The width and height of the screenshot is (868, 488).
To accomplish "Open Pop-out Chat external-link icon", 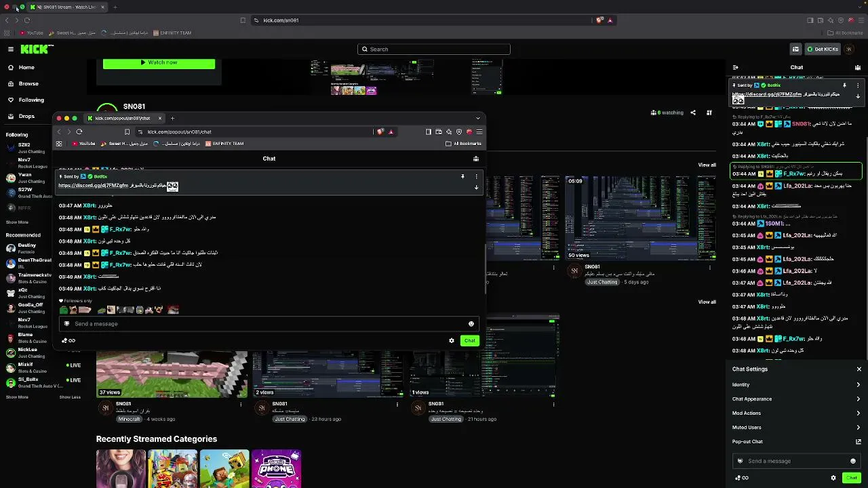I will (x=859, y=441).
